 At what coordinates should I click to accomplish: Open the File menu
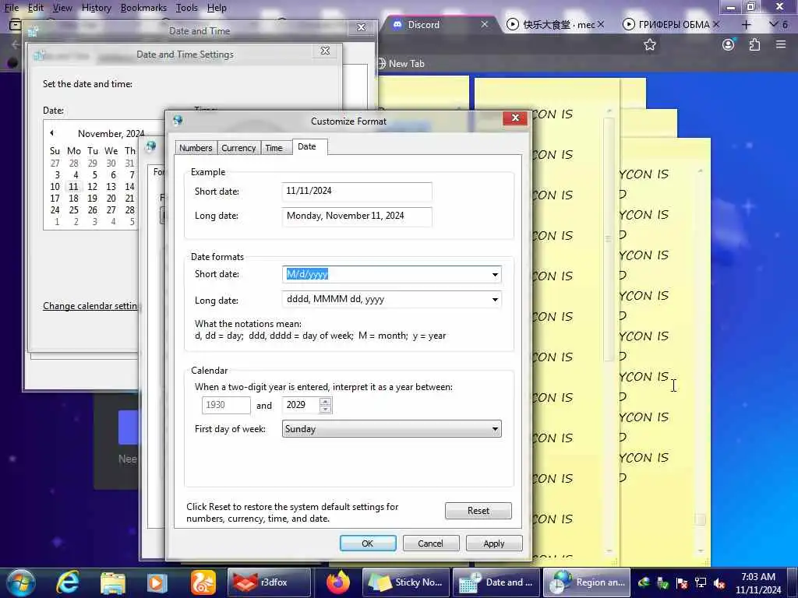pyautogui.click(x=11, y=8)
